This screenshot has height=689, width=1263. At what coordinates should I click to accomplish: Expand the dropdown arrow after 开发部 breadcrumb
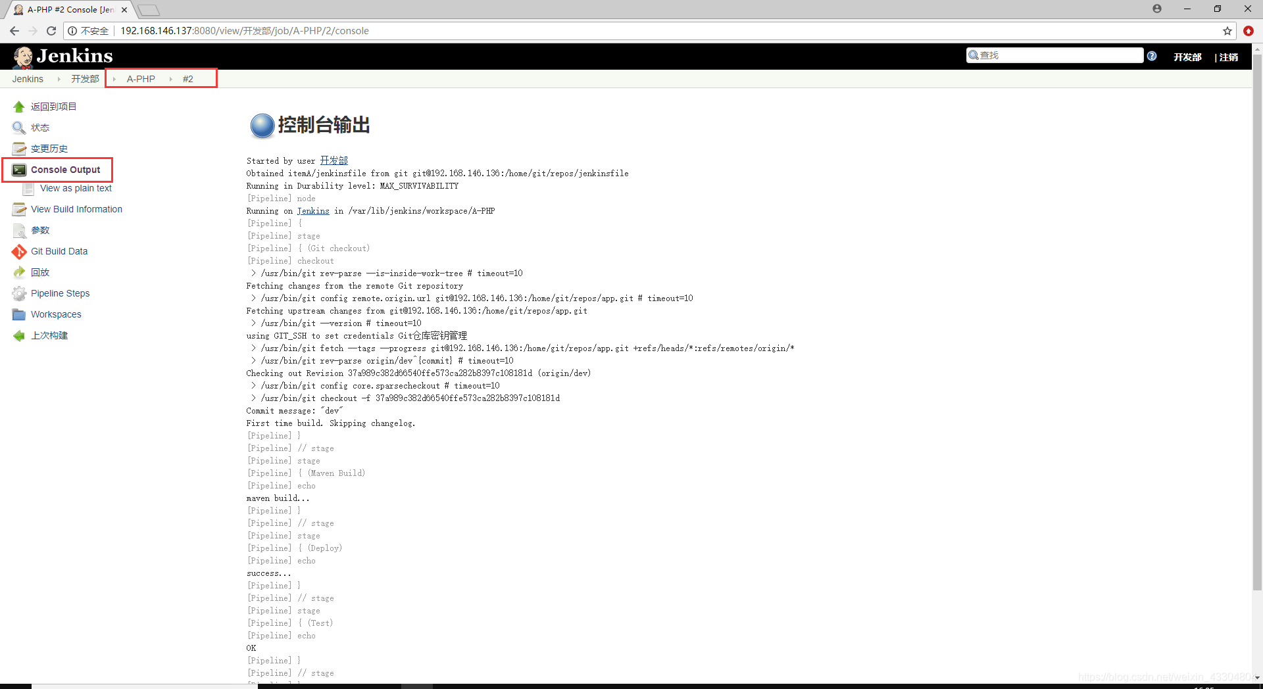[114, 79]
